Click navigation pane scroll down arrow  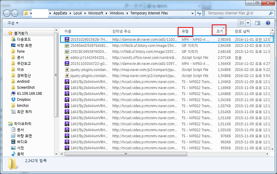coord(56,154)
